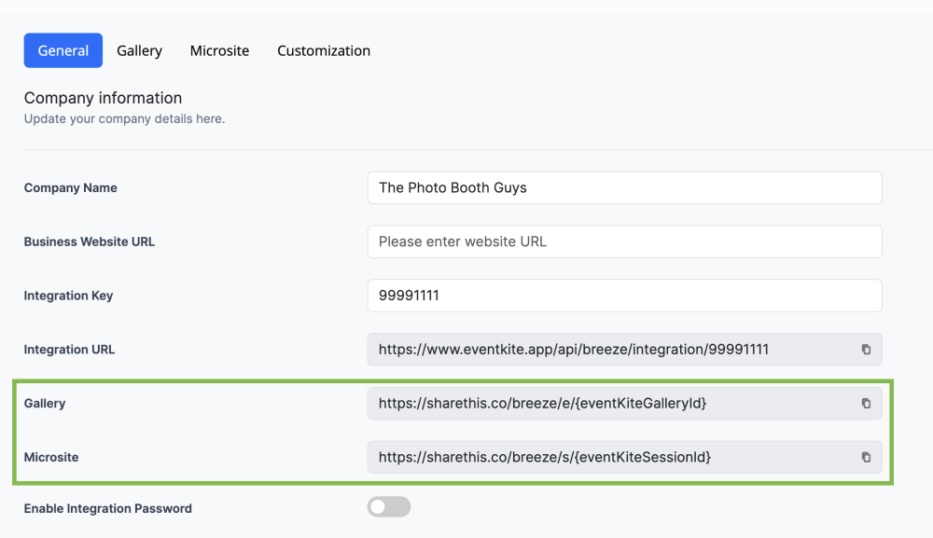Click the Company Name field label
Image resolution: width=933 pixels, height=538 pixels.
pyautogui.click(x=71, y=187)
